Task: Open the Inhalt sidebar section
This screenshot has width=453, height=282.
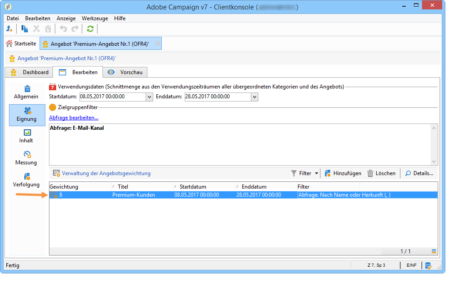Action: tap(26, 137)
